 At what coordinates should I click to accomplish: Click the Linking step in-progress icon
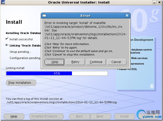click(7, 45)
